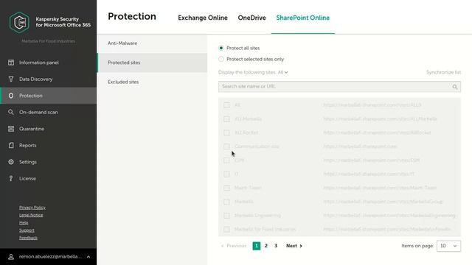Click the search magnifier icon in site search

pyautogui.click(x=455, y=87)
